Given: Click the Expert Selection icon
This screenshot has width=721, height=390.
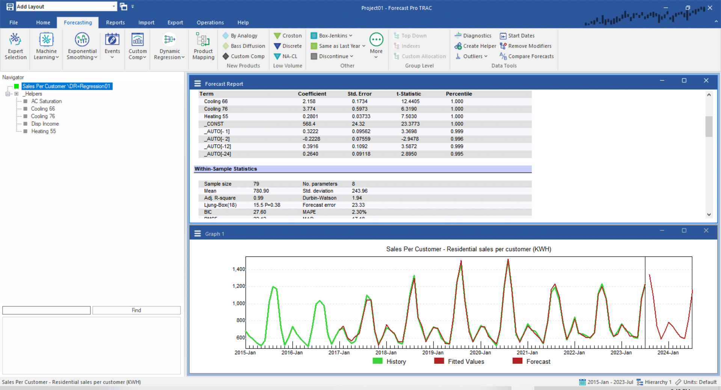Looking at the screenshot, I should (x=15, y=40).
